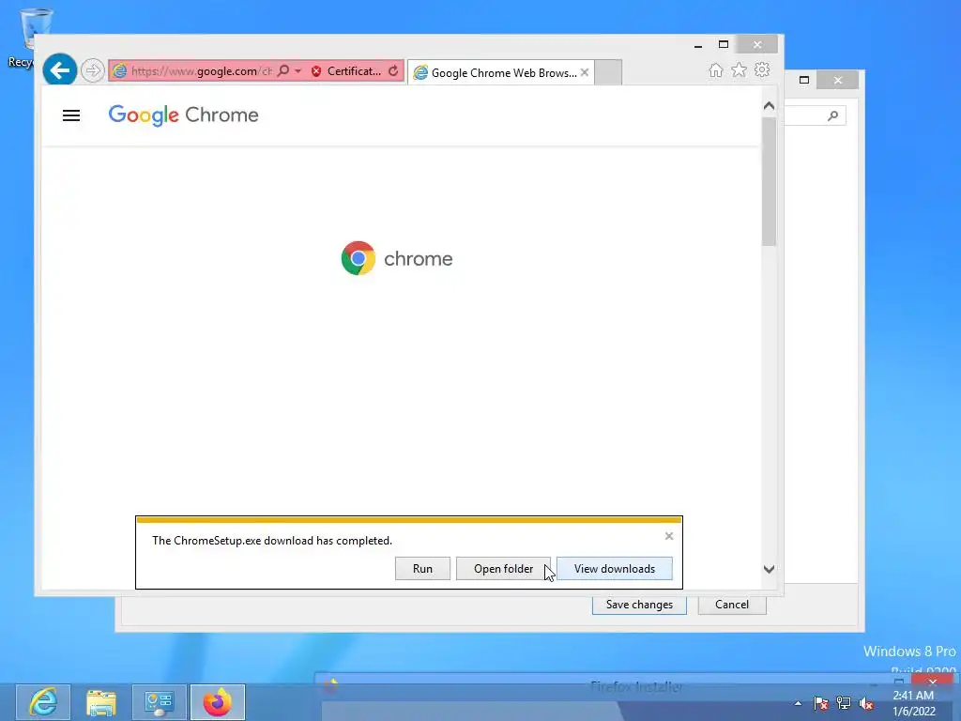The image size is (961, 721).
Task: Click Action Center flag tray icon
Action: [821, 704]
